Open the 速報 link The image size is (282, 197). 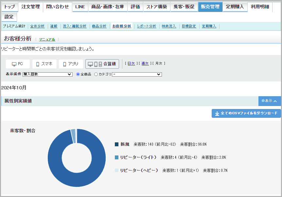point(54,26)
